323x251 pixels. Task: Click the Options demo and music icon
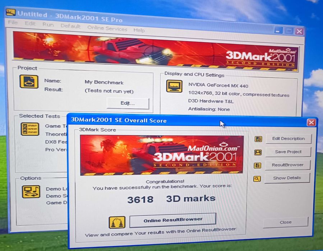[31, 192]
